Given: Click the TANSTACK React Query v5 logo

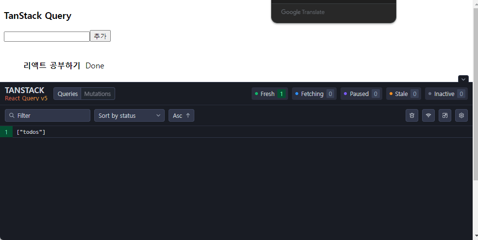Looking at the screenshot, I should coord(26,94).
